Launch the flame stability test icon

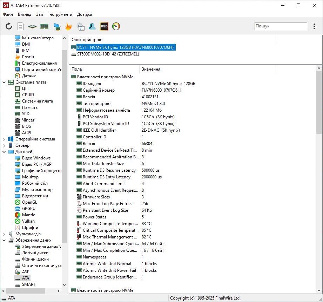(68, 26)
